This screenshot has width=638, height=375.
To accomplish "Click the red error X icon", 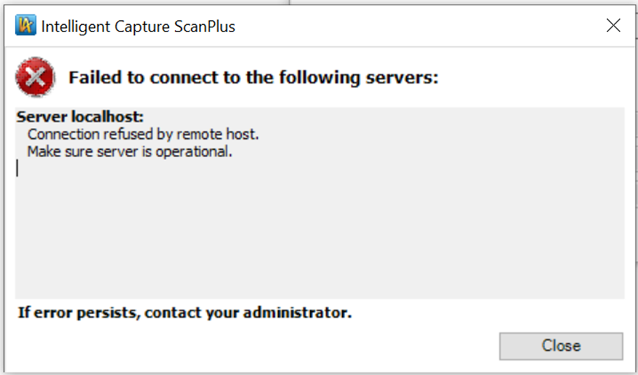I will point(35,77).
